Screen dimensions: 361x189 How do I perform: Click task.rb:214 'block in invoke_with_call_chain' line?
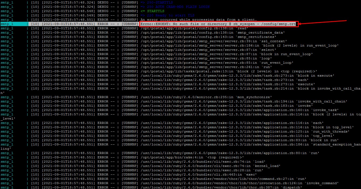251,88
